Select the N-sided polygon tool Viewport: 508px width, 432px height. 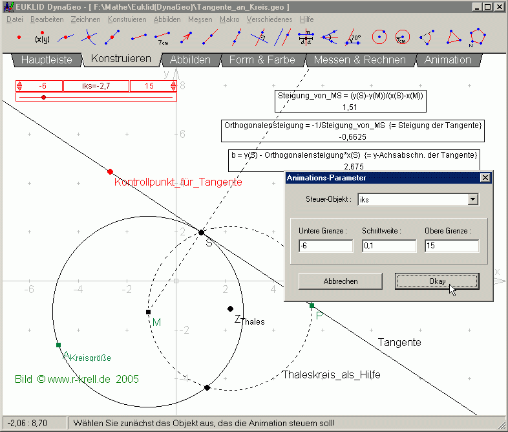coord(479,38)
